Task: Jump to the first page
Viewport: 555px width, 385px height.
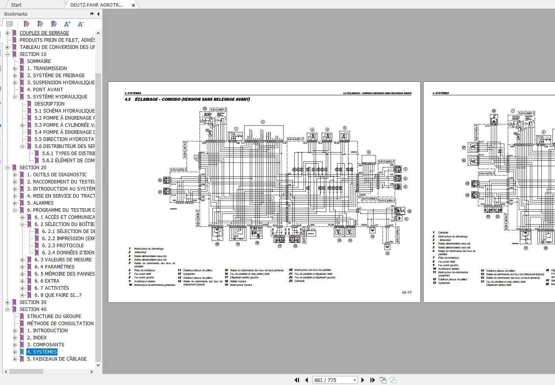Action: pos(297,380)
